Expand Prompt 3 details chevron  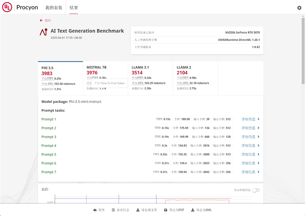[258, 137]
